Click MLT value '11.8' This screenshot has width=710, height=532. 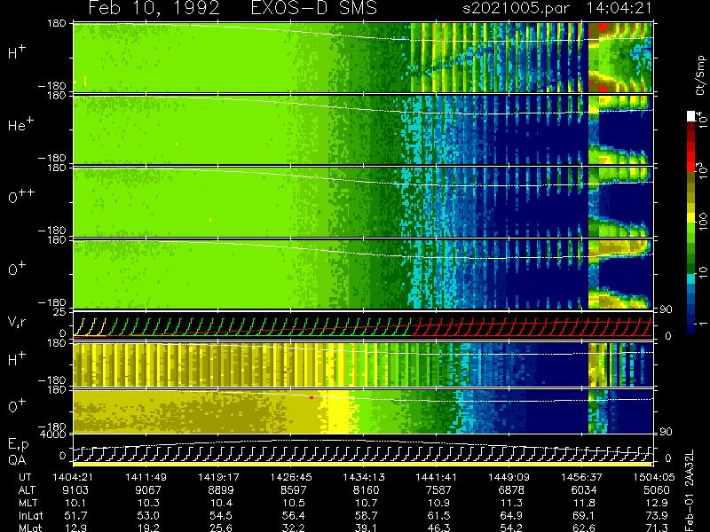584,503
